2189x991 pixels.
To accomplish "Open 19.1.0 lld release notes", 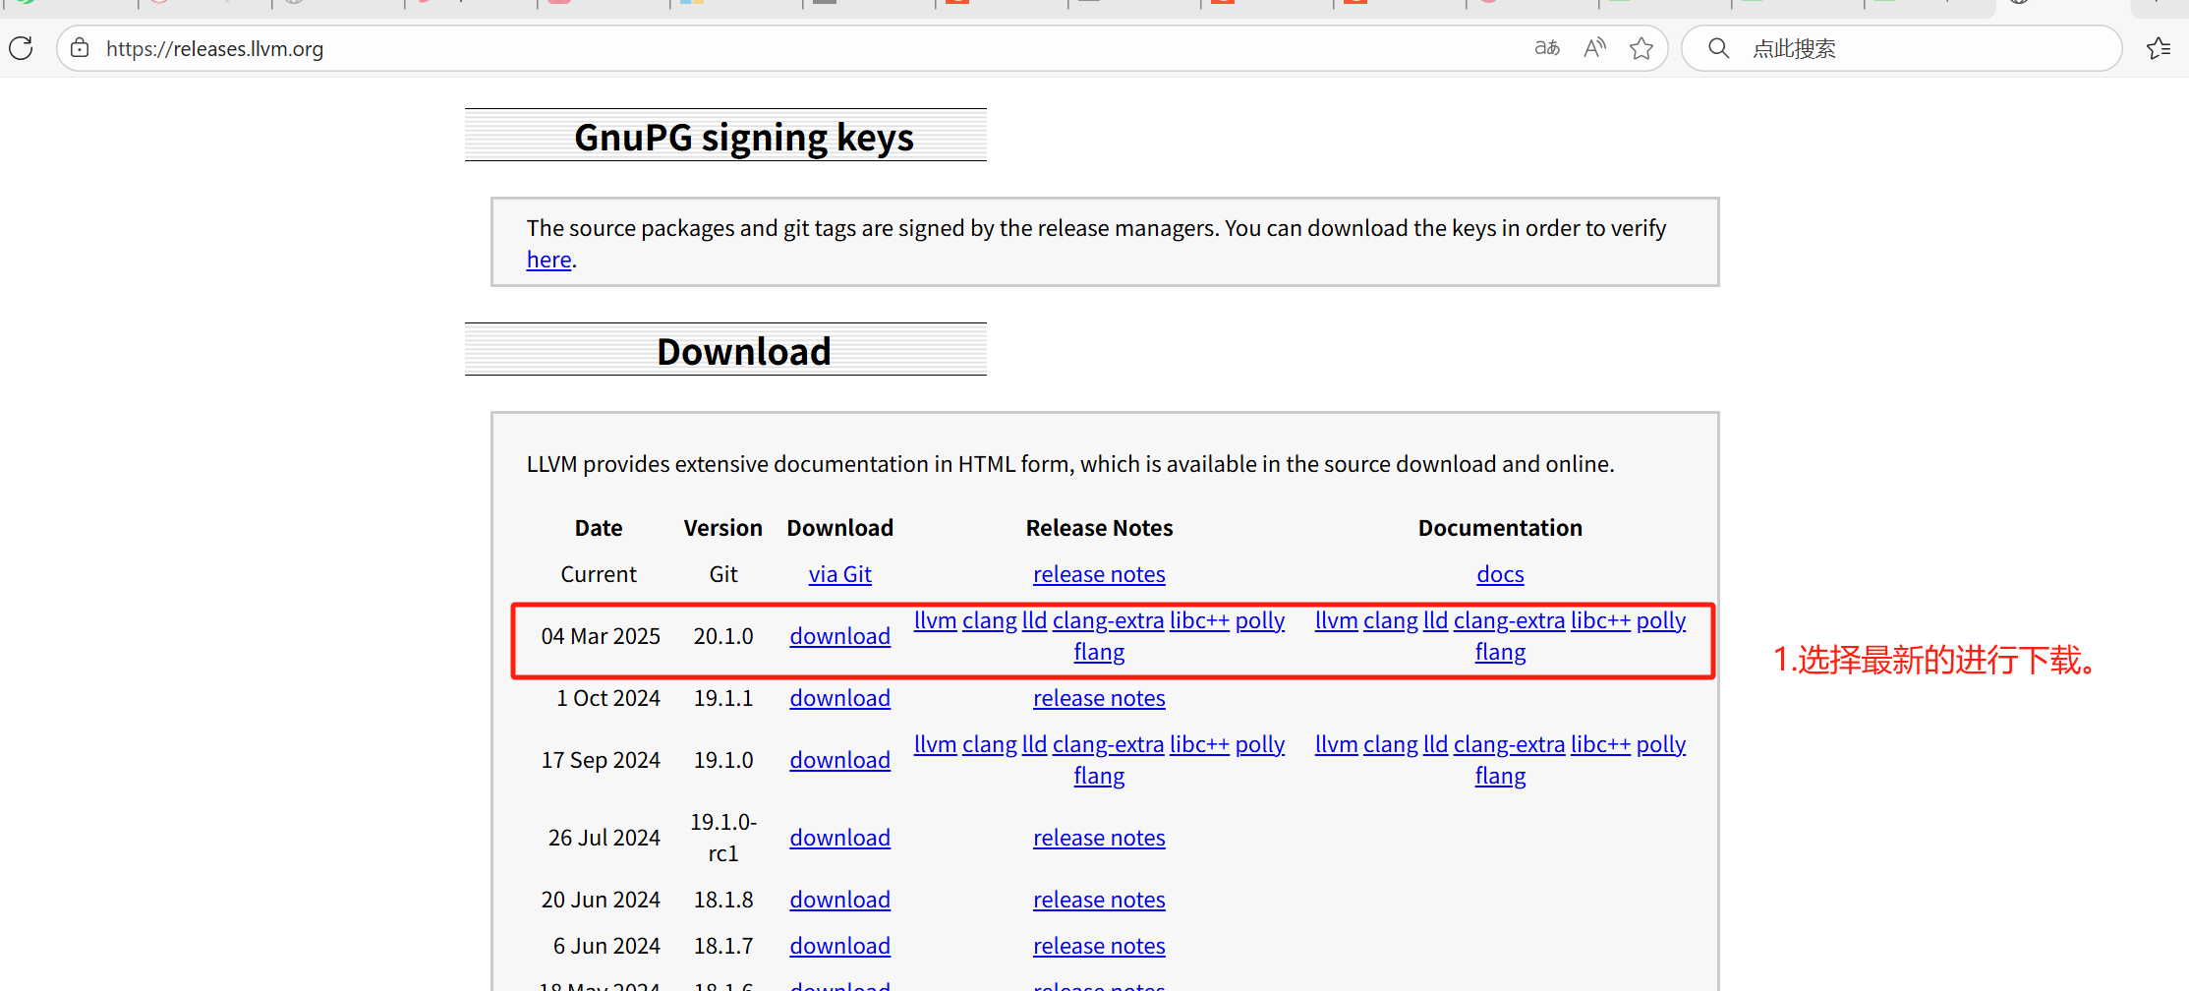I will tap(1034, 744).
